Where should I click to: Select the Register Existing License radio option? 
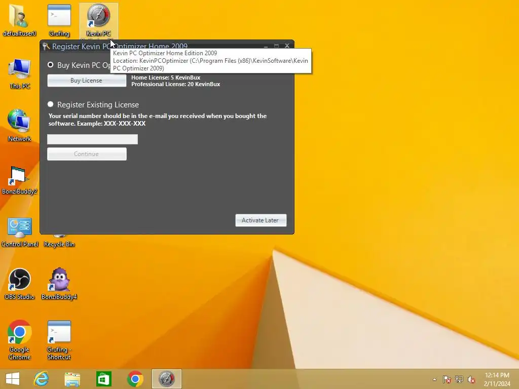pyautogui.click(x=50, y=104)
